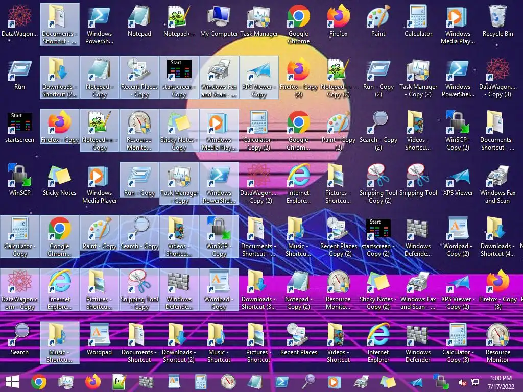Viewport: 523px width, 392px height.
Task: Open Calculator from the taskbar
Action: [x=201, y=382]
